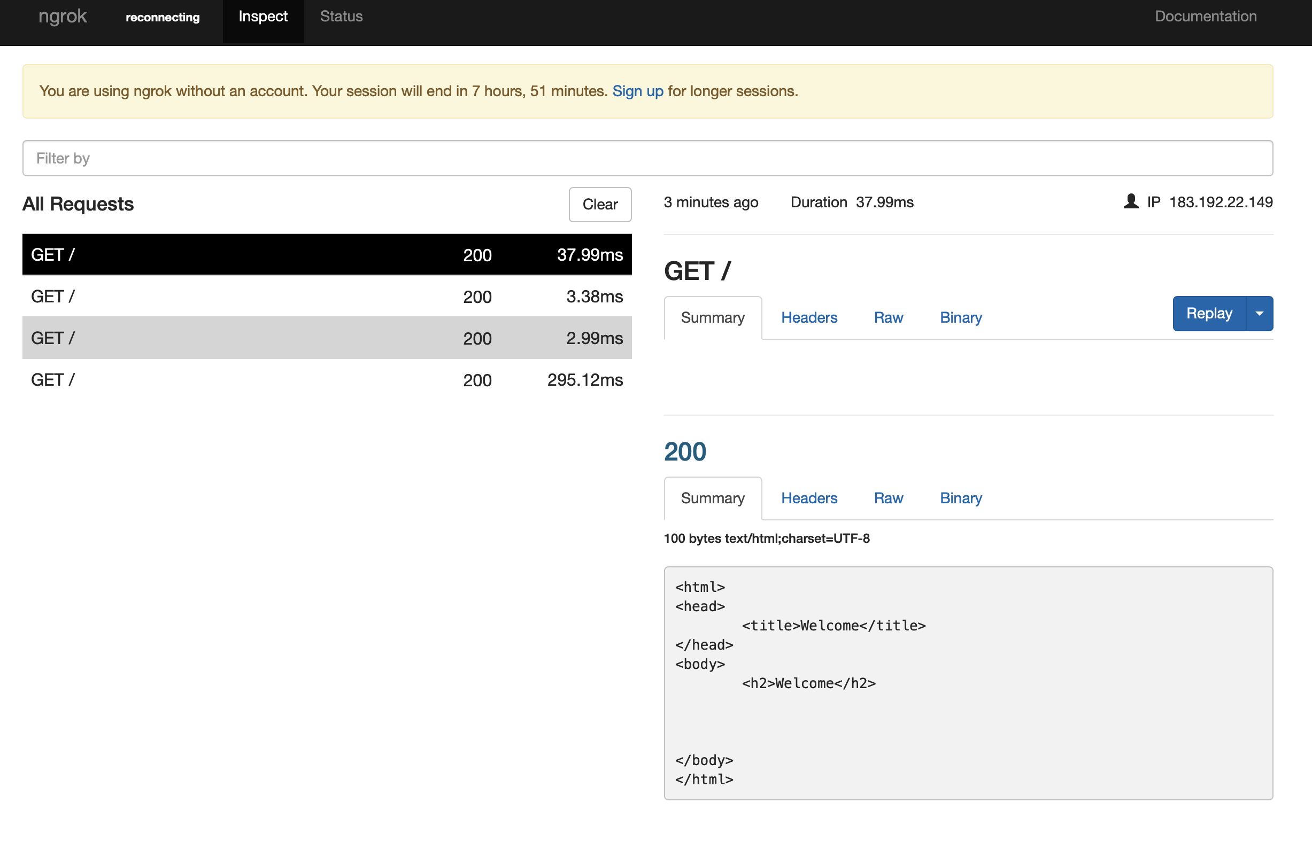Click the user icon beside IP address
The height and width of the screenshot is (842, 1312).
click(x=1130, y=202)
